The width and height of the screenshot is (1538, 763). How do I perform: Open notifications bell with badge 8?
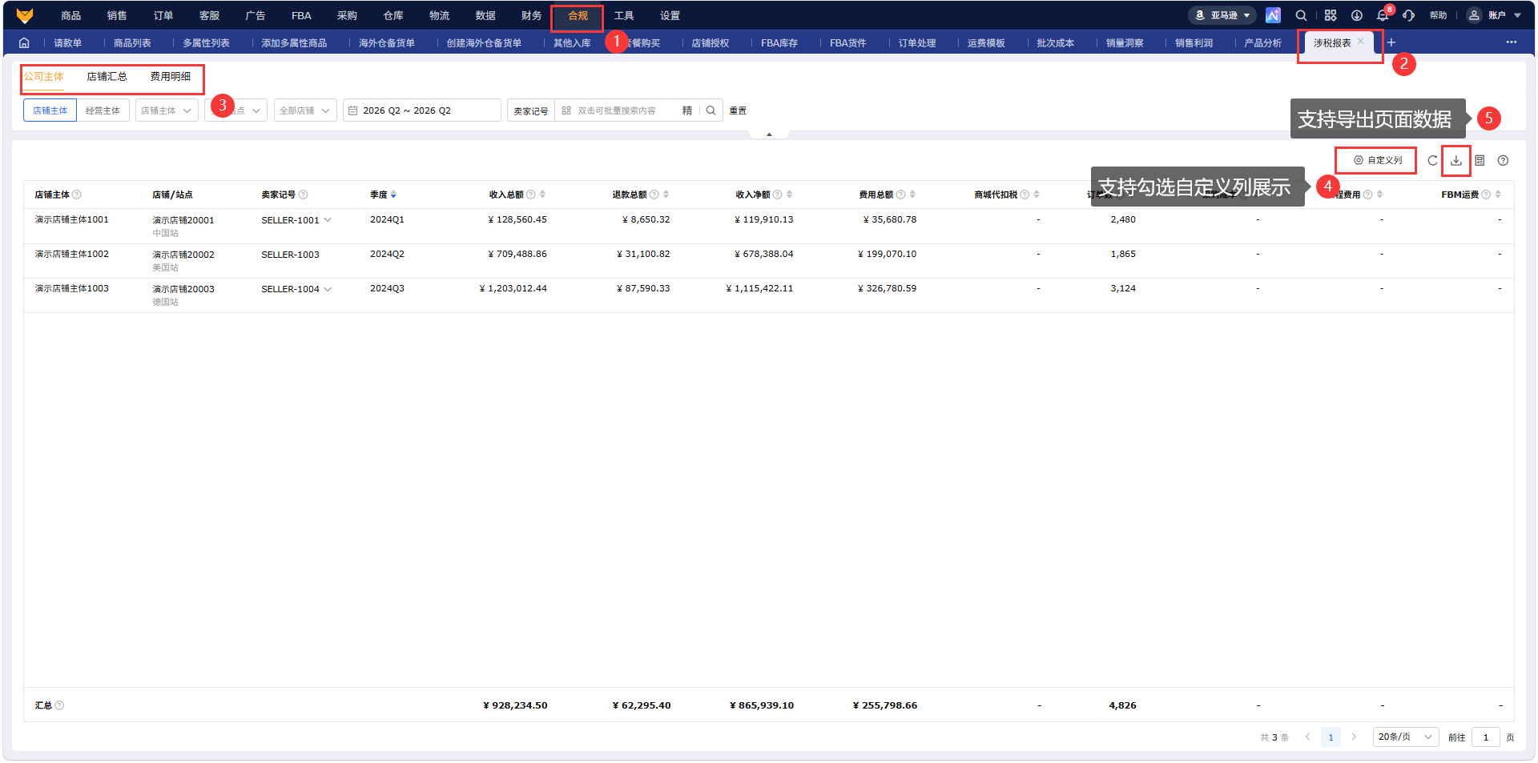pos(1383,15)
